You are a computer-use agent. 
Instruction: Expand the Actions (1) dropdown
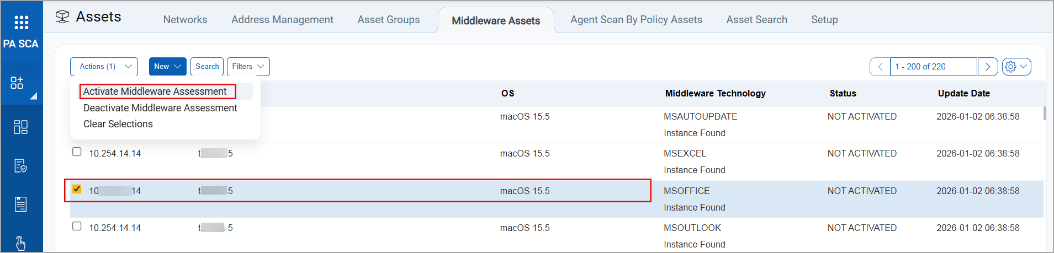point(104,67)
